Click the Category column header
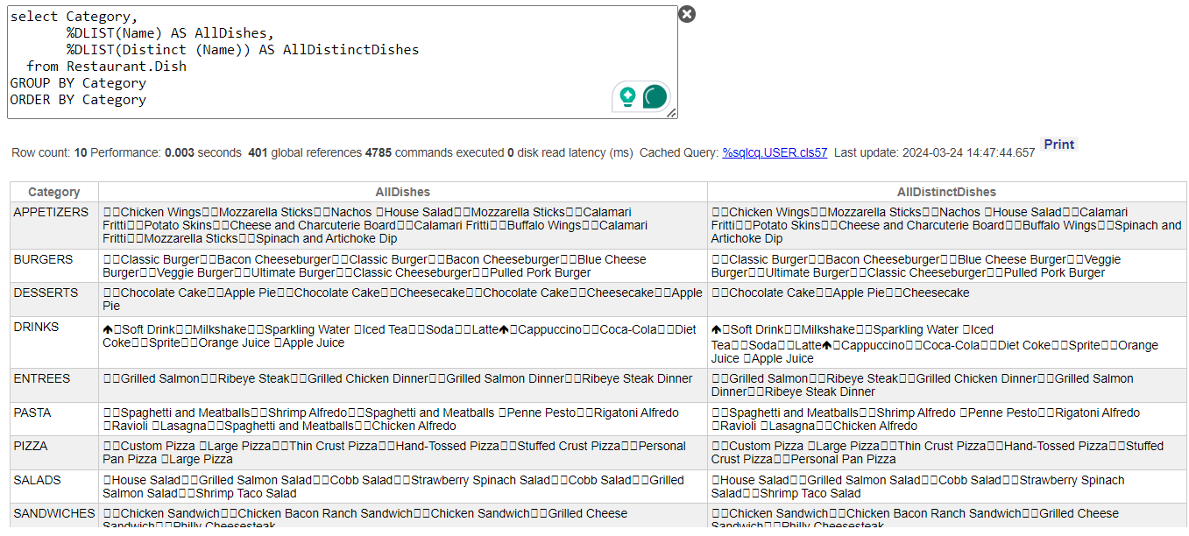 pyautogui.click(x=54, y=192)
